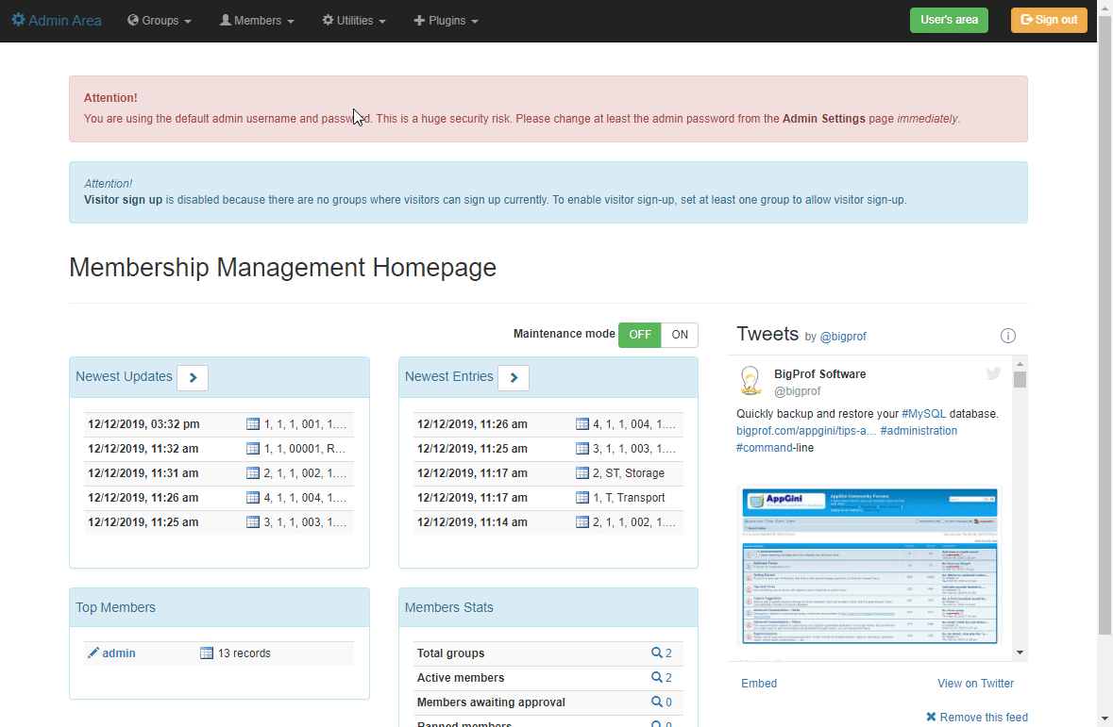1113x727 pixels.
Task: Turn maintenance mode ON
Action: click(680, 335)
